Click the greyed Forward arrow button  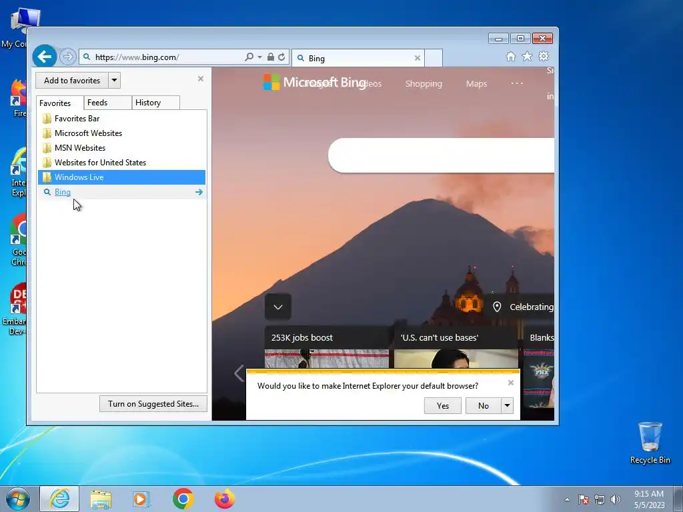click(67, 57)
